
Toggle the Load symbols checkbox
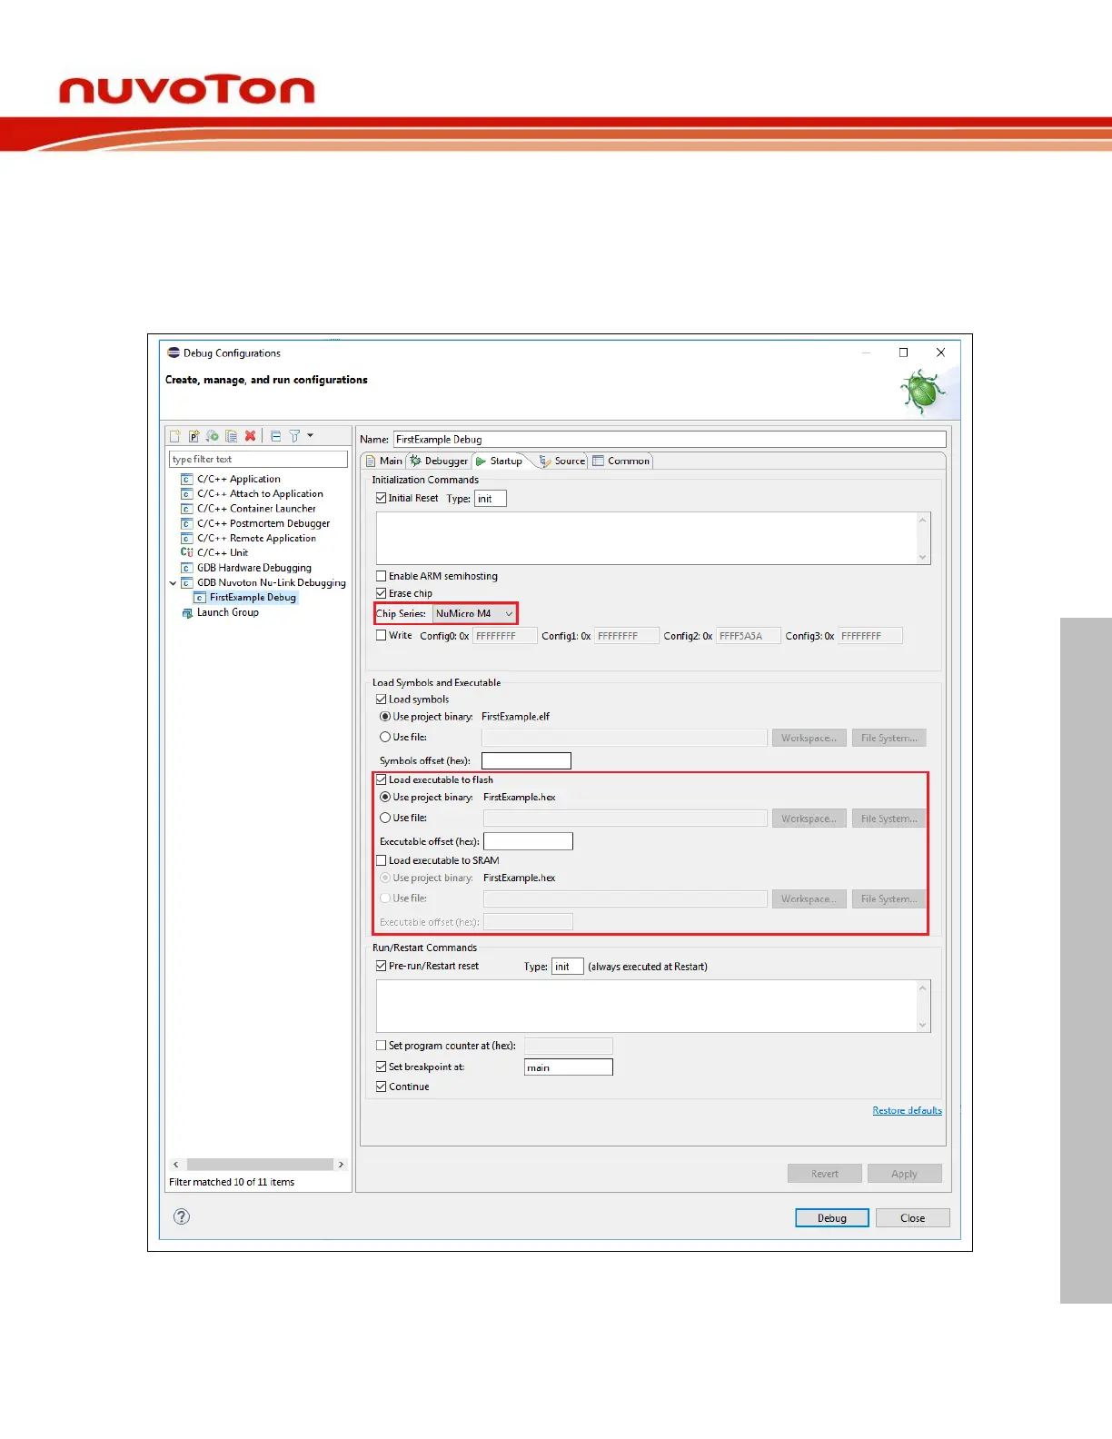point(382,700)
